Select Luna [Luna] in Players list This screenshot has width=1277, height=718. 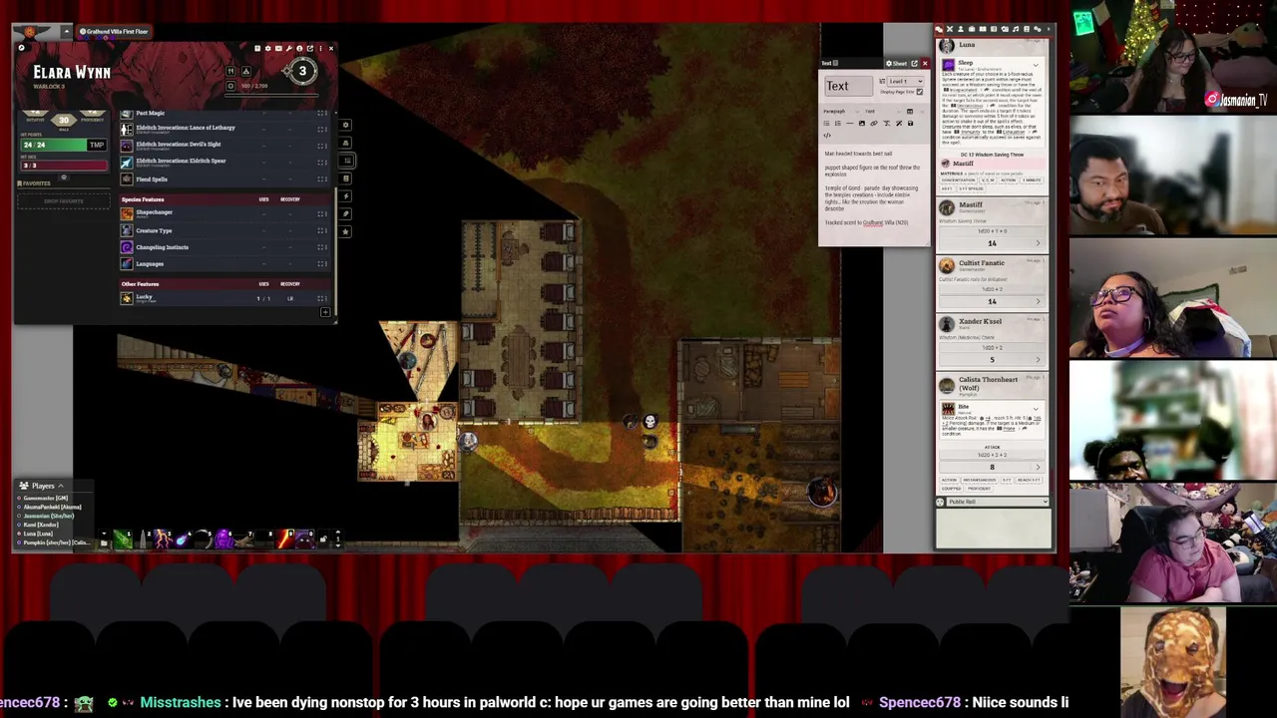tap(38, 534)
